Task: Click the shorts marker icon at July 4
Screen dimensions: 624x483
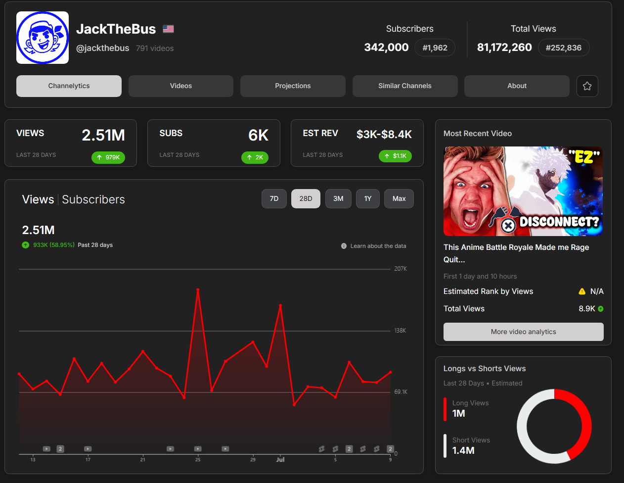Action: [321, 449]
